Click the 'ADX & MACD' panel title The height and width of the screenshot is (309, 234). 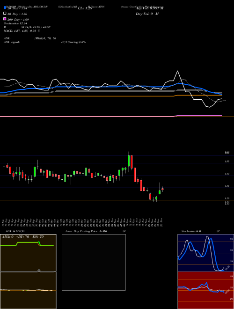coord(15,231)
